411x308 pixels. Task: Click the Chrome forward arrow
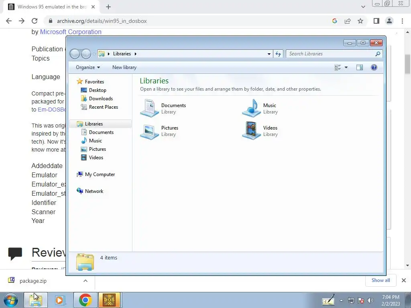pos(22,21)
